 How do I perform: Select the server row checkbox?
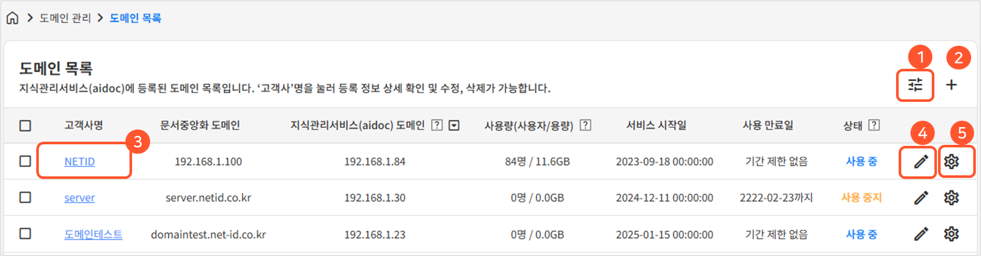[25, 198]
